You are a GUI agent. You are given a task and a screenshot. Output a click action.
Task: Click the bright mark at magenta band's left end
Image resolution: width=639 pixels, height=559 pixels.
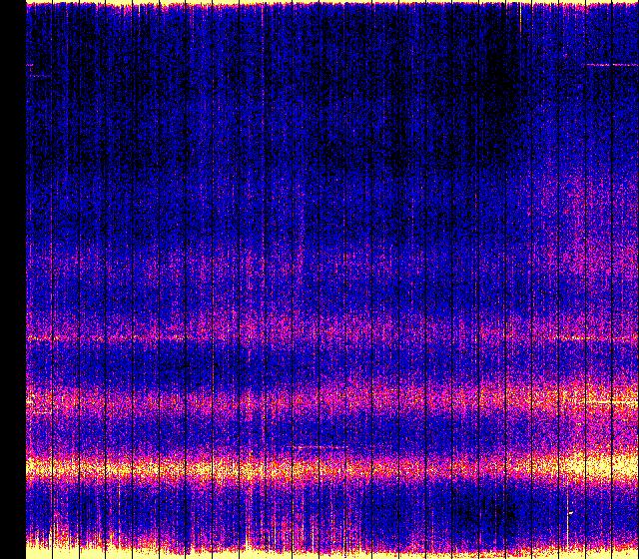[32, 400]
